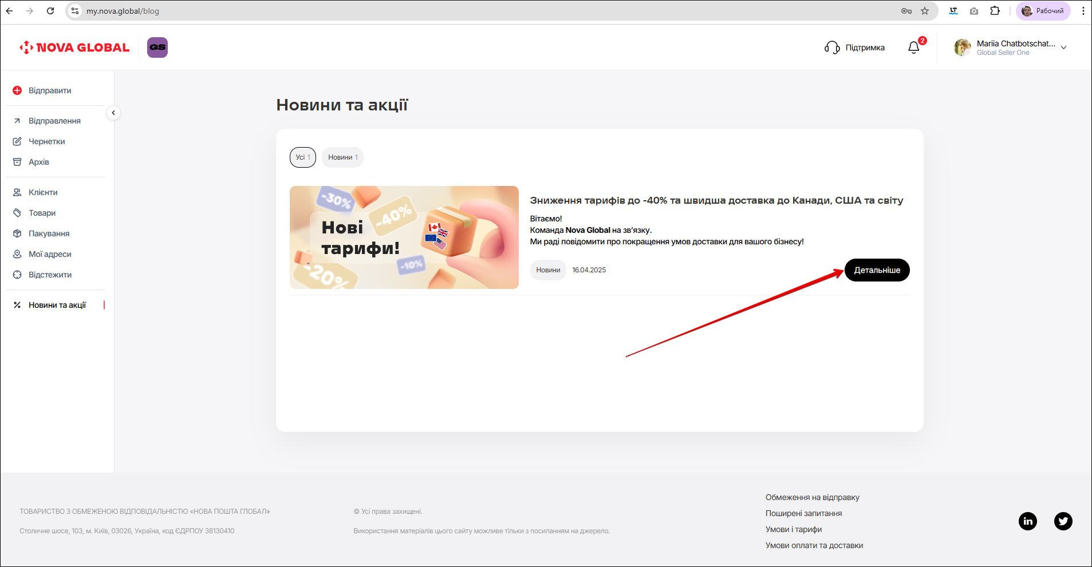
Task: Bookmark this page with the star icon
Action: click(x=925, y=11)
